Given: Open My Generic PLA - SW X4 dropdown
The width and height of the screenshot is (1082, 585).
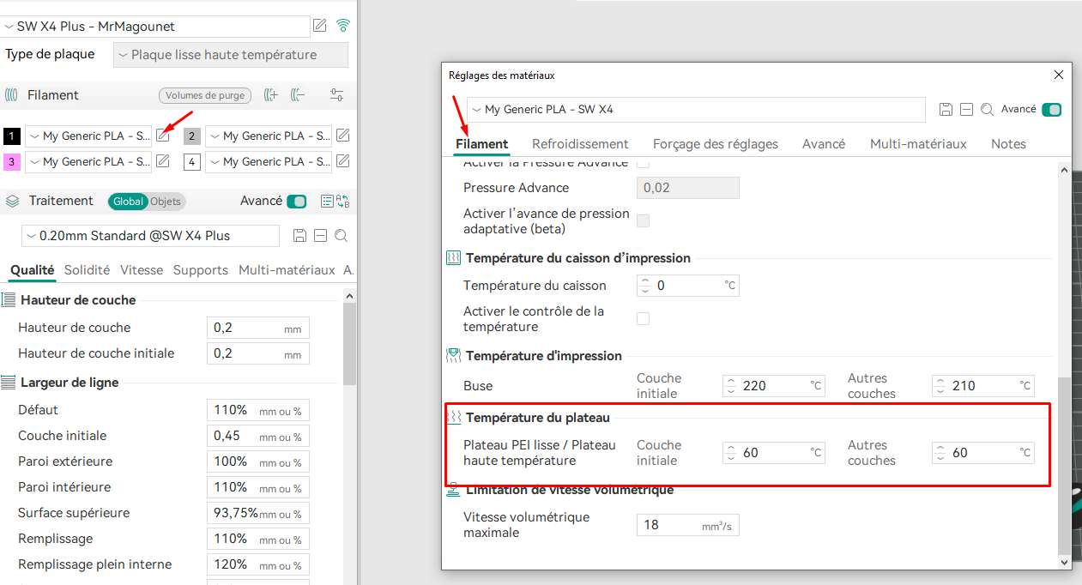Looking at the screenshot, I should (696, 110).
